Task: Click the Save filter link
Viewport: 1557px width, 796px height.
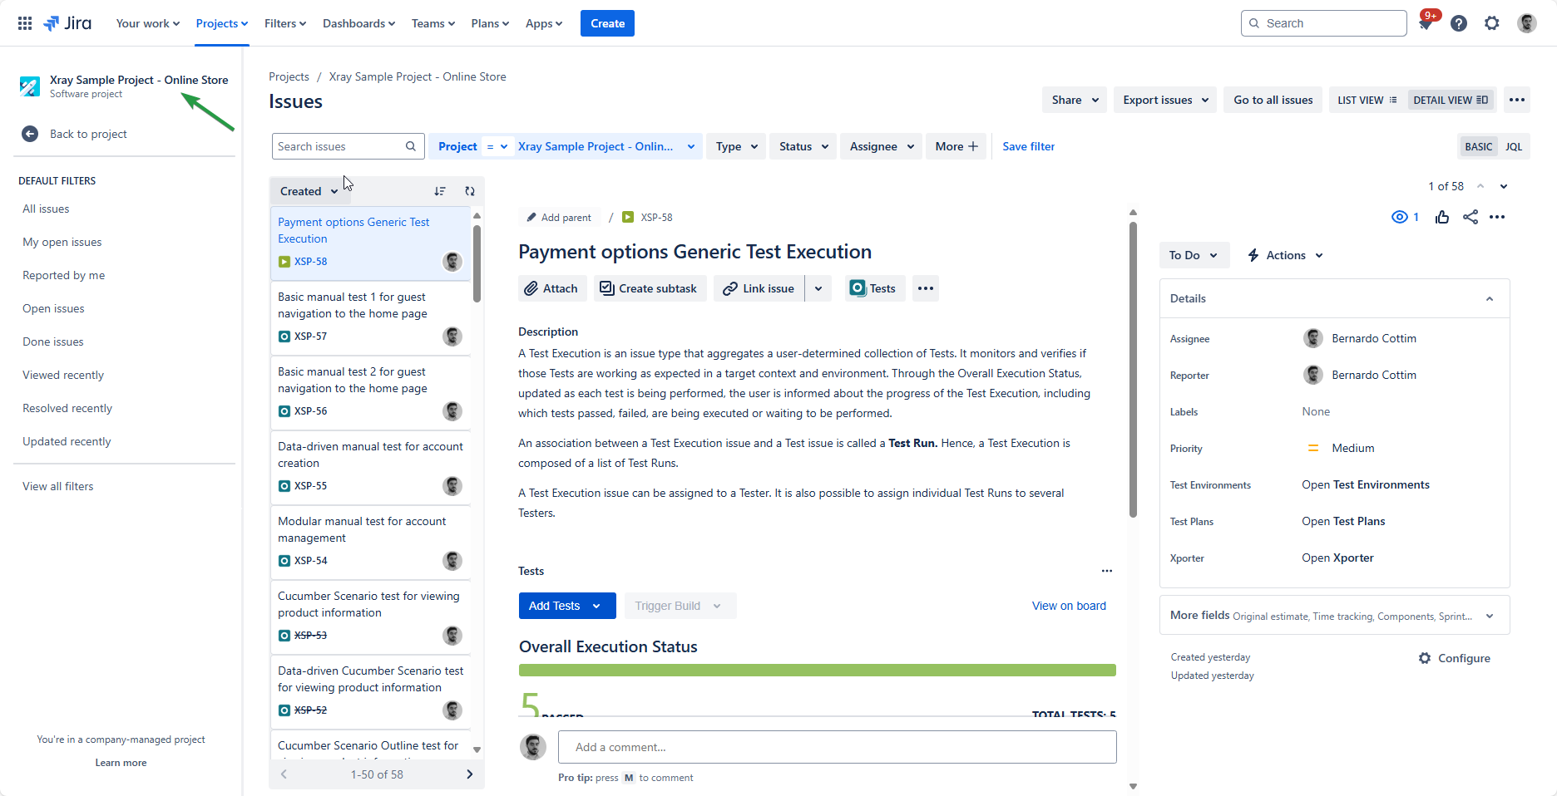Action: [x=1028, y=146]
